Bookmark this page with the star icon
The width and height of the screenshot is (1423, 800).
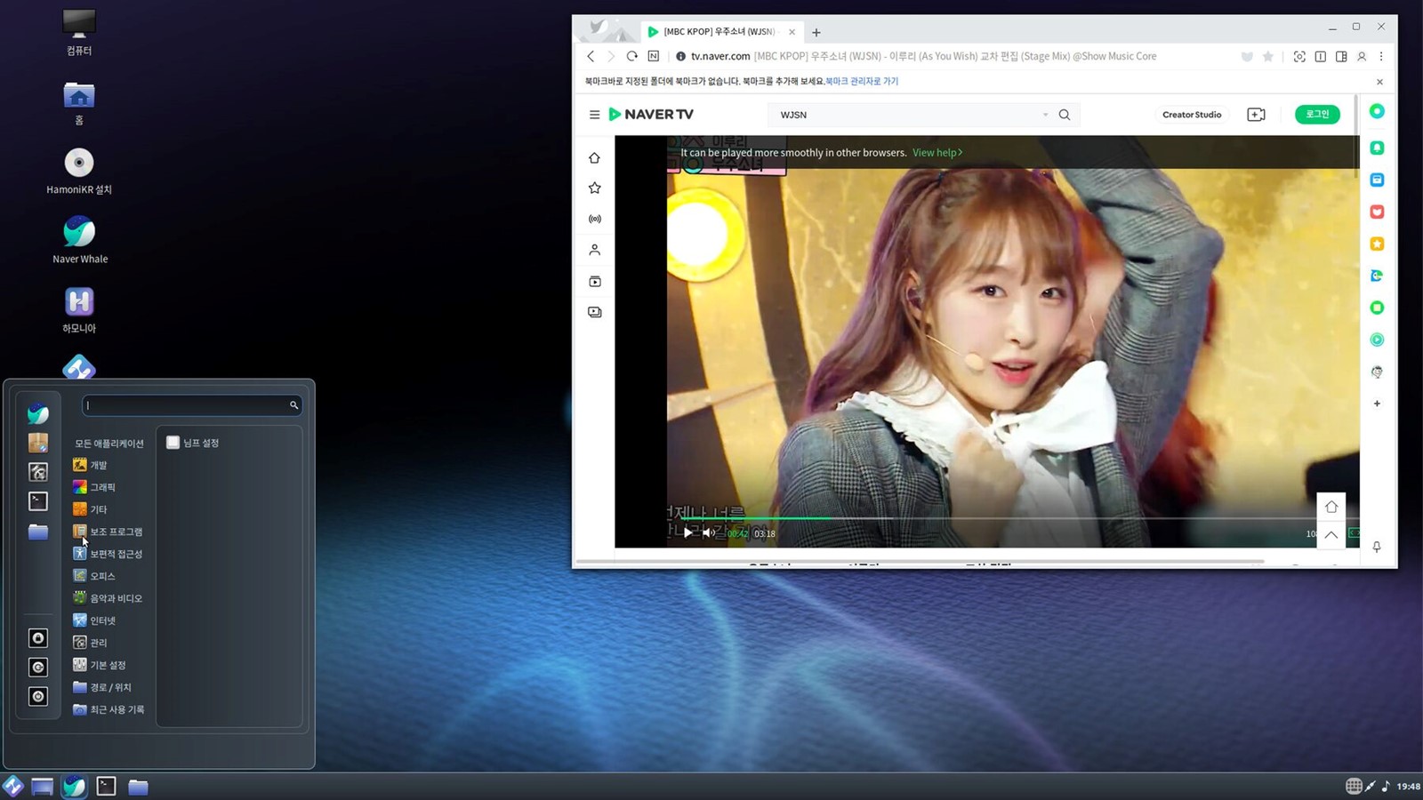coord(1268,56)
